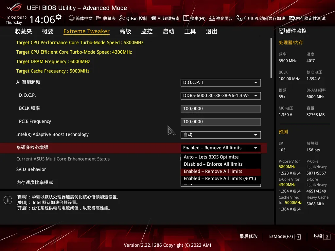Click 启用CPU访问显存加速 ReBAR icon
The image size is (335, 251).
(x=239, y=18)
